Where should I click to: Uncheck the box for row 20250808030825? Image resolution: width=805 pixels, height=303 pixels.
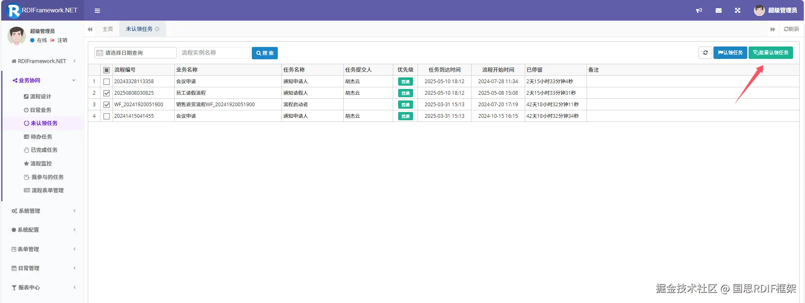pos(106,93)
